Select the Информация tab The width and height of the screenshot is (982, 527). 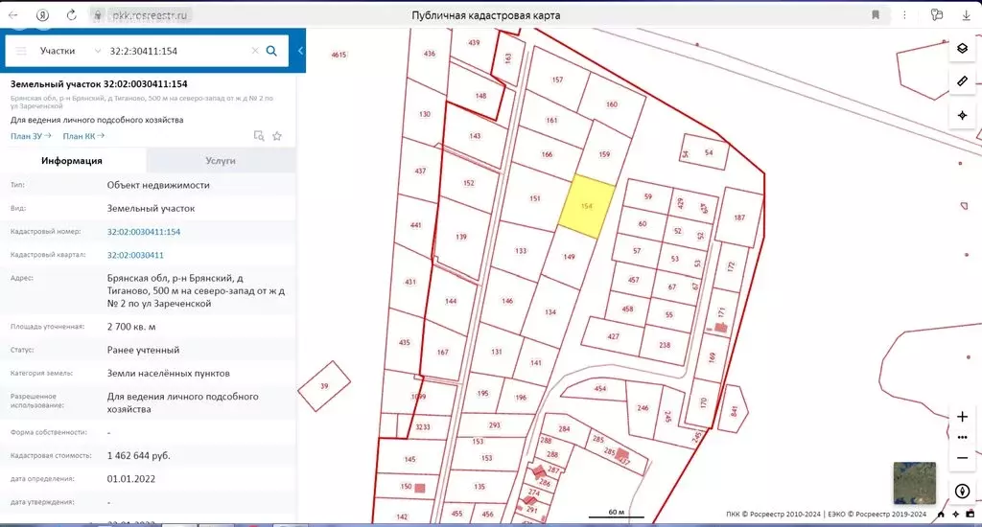[72, 161]
